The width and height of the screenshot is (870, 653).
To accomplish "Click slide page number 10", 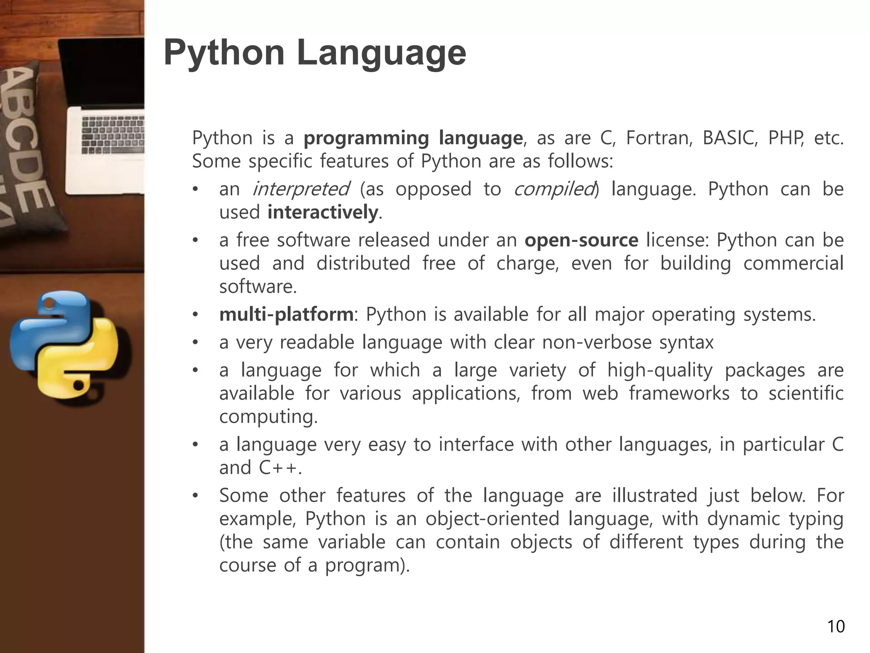I will point(836,627).
